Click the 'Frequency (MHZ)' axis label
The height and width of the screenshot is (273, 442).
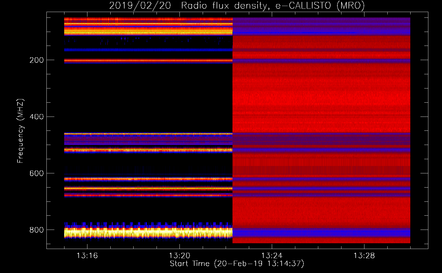(x=20, y=131)
